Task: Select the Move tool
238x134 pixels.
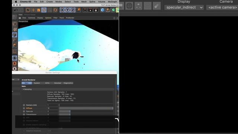Action: [x=33, y=10]
